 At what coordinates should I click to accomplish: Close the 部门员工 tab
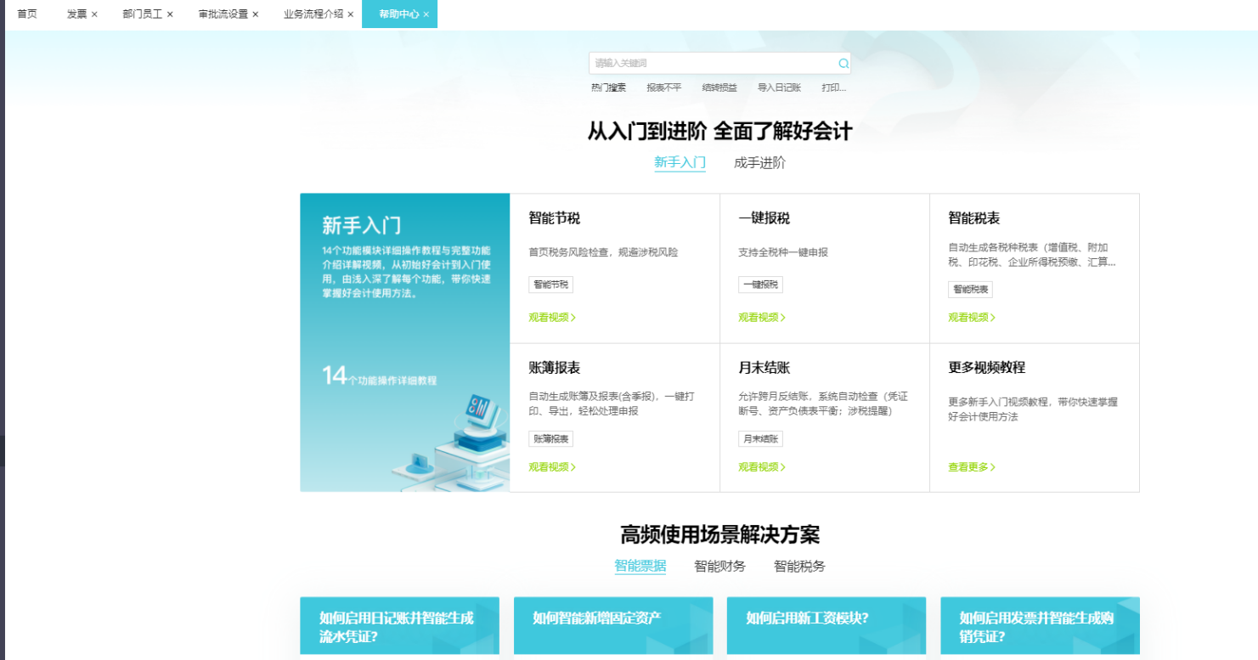(170, 14)
